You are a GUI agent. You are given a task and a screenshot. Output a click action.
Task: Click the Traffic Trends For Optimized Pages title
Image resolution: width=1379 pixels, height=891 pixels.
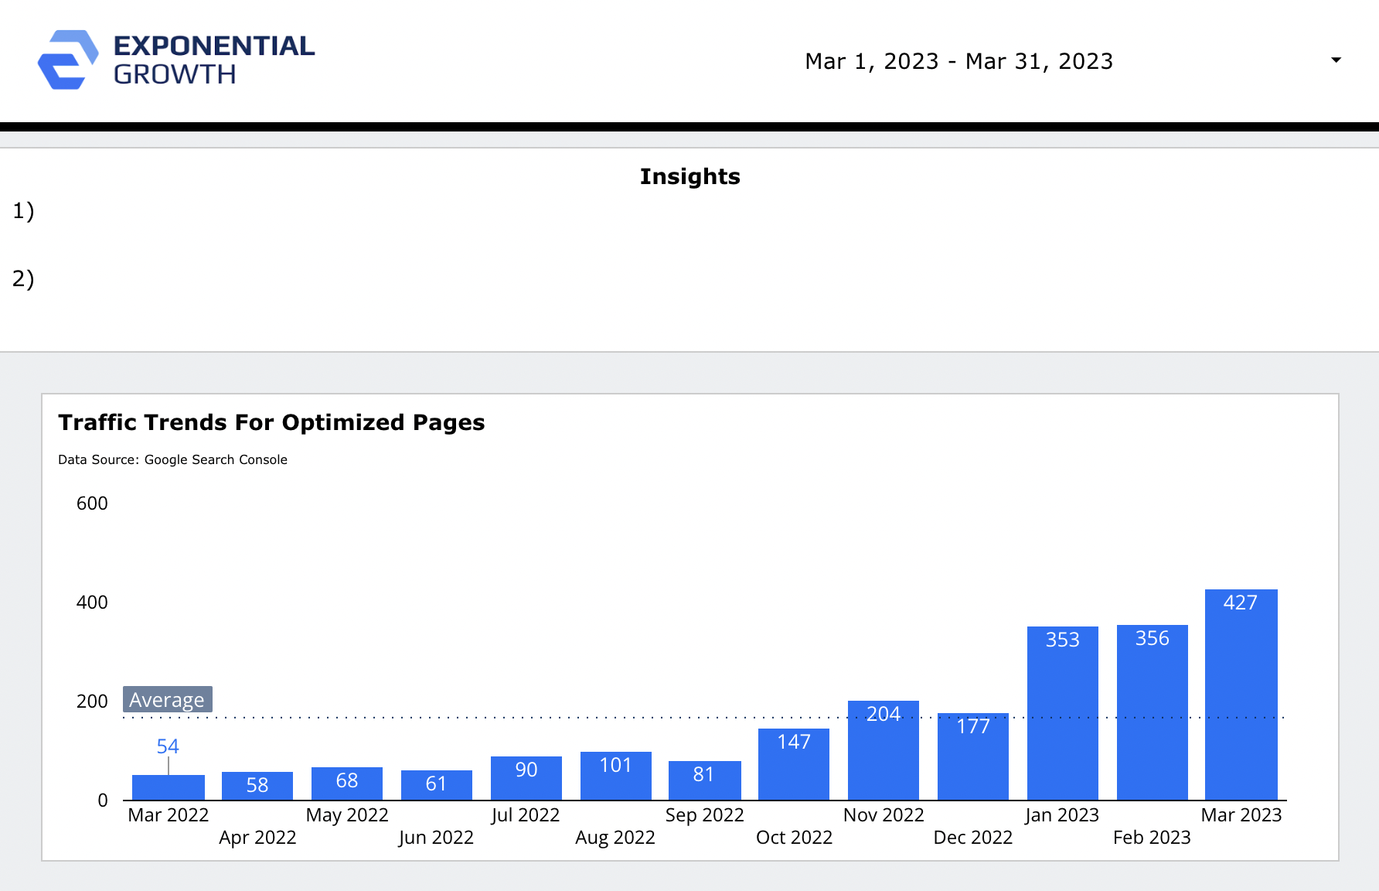tap(271, 422)
